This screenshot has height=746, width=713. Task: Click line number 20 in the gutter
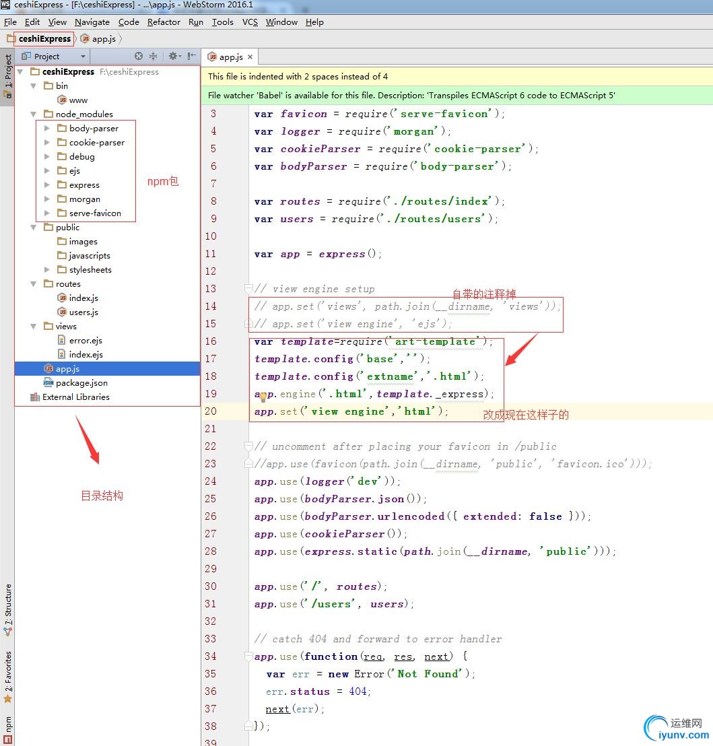210,411
